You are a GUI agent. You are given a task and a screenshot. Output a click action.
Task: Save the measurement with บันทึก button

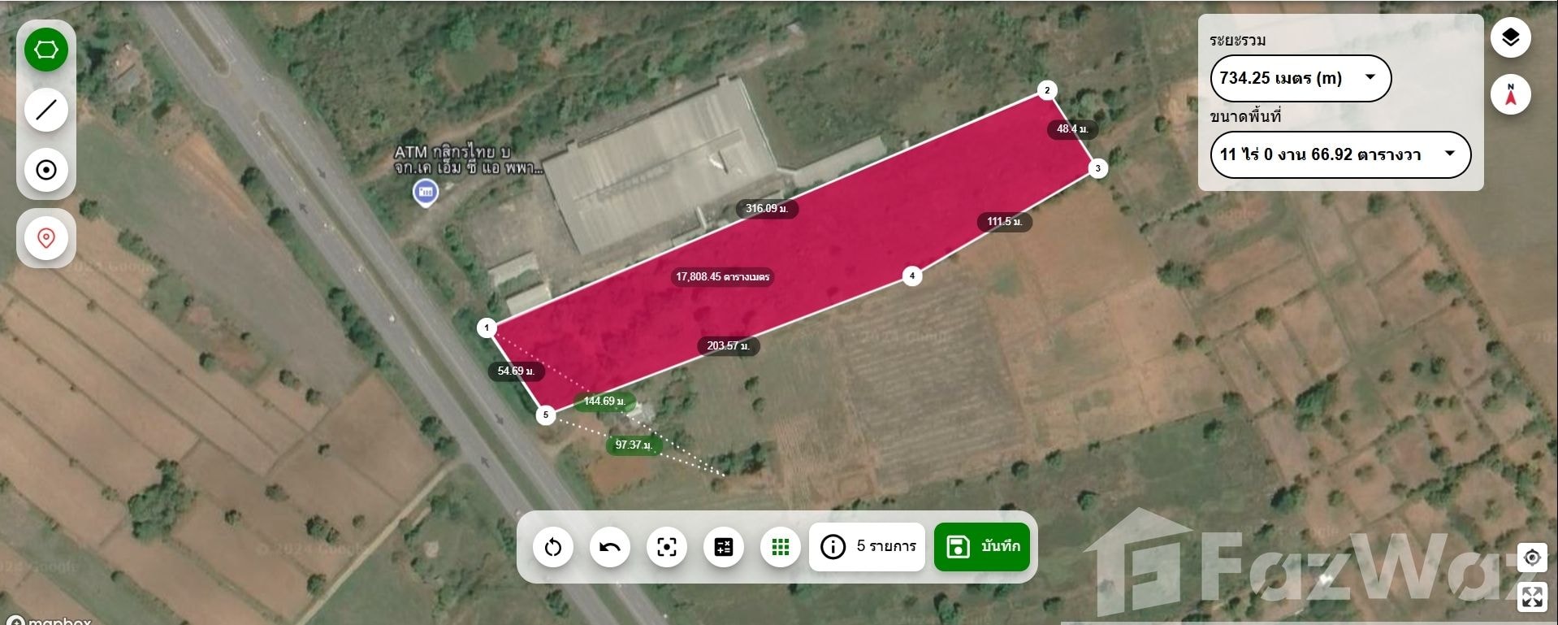click(982, 547)
